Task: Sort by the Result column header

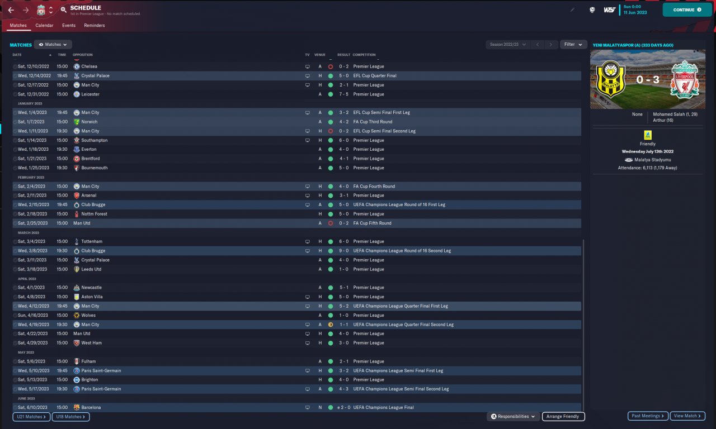Action: click(344, 55)
